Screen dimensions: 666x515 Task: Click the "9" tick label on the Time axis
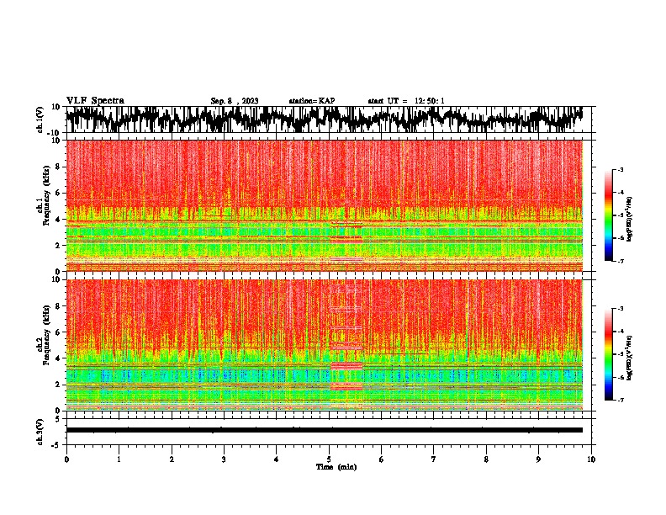point(538,459)
